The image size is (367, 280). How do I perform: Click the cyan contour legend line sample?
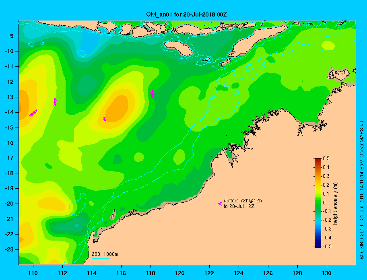click(101, 258)
